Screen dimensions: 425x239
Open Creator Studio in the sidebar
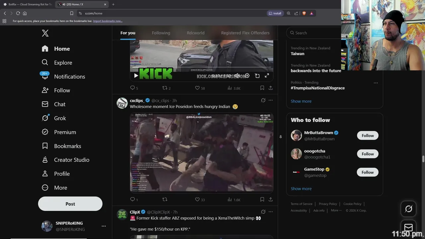65,160
